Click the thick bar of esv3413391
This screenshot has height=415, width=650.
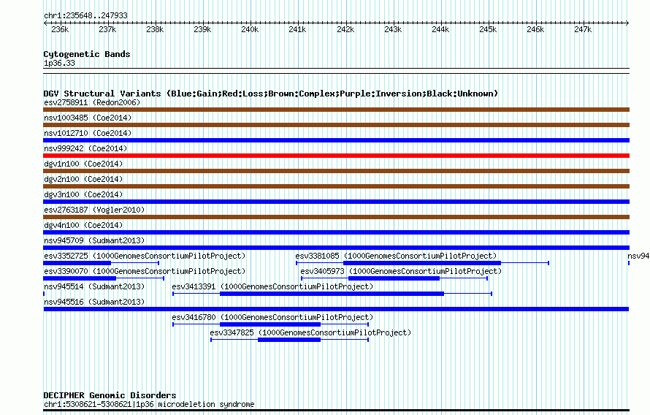click(332, 294)
